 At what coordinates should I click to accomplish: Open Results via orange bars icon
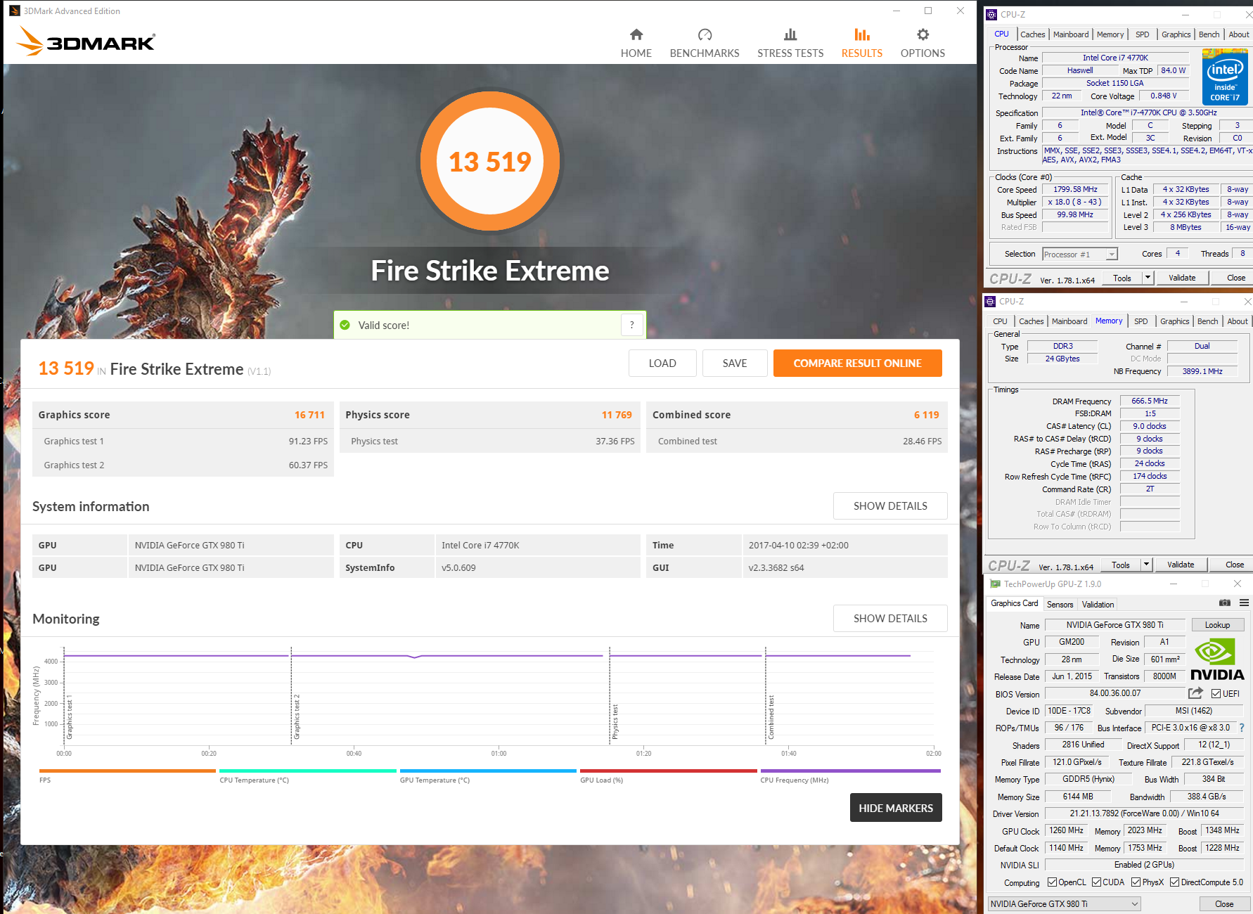[x=862, y=34]
